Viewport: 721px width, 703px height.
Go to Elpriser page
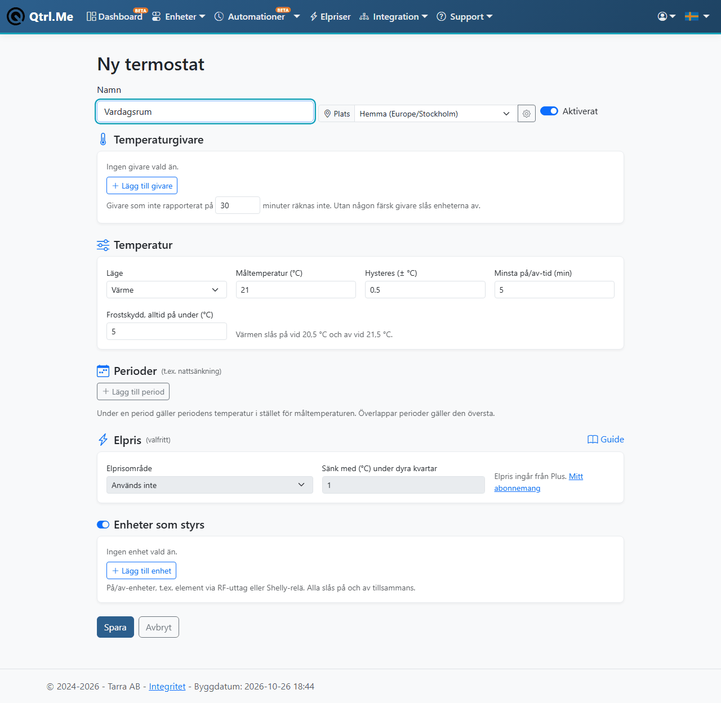(x=330, y=16)
